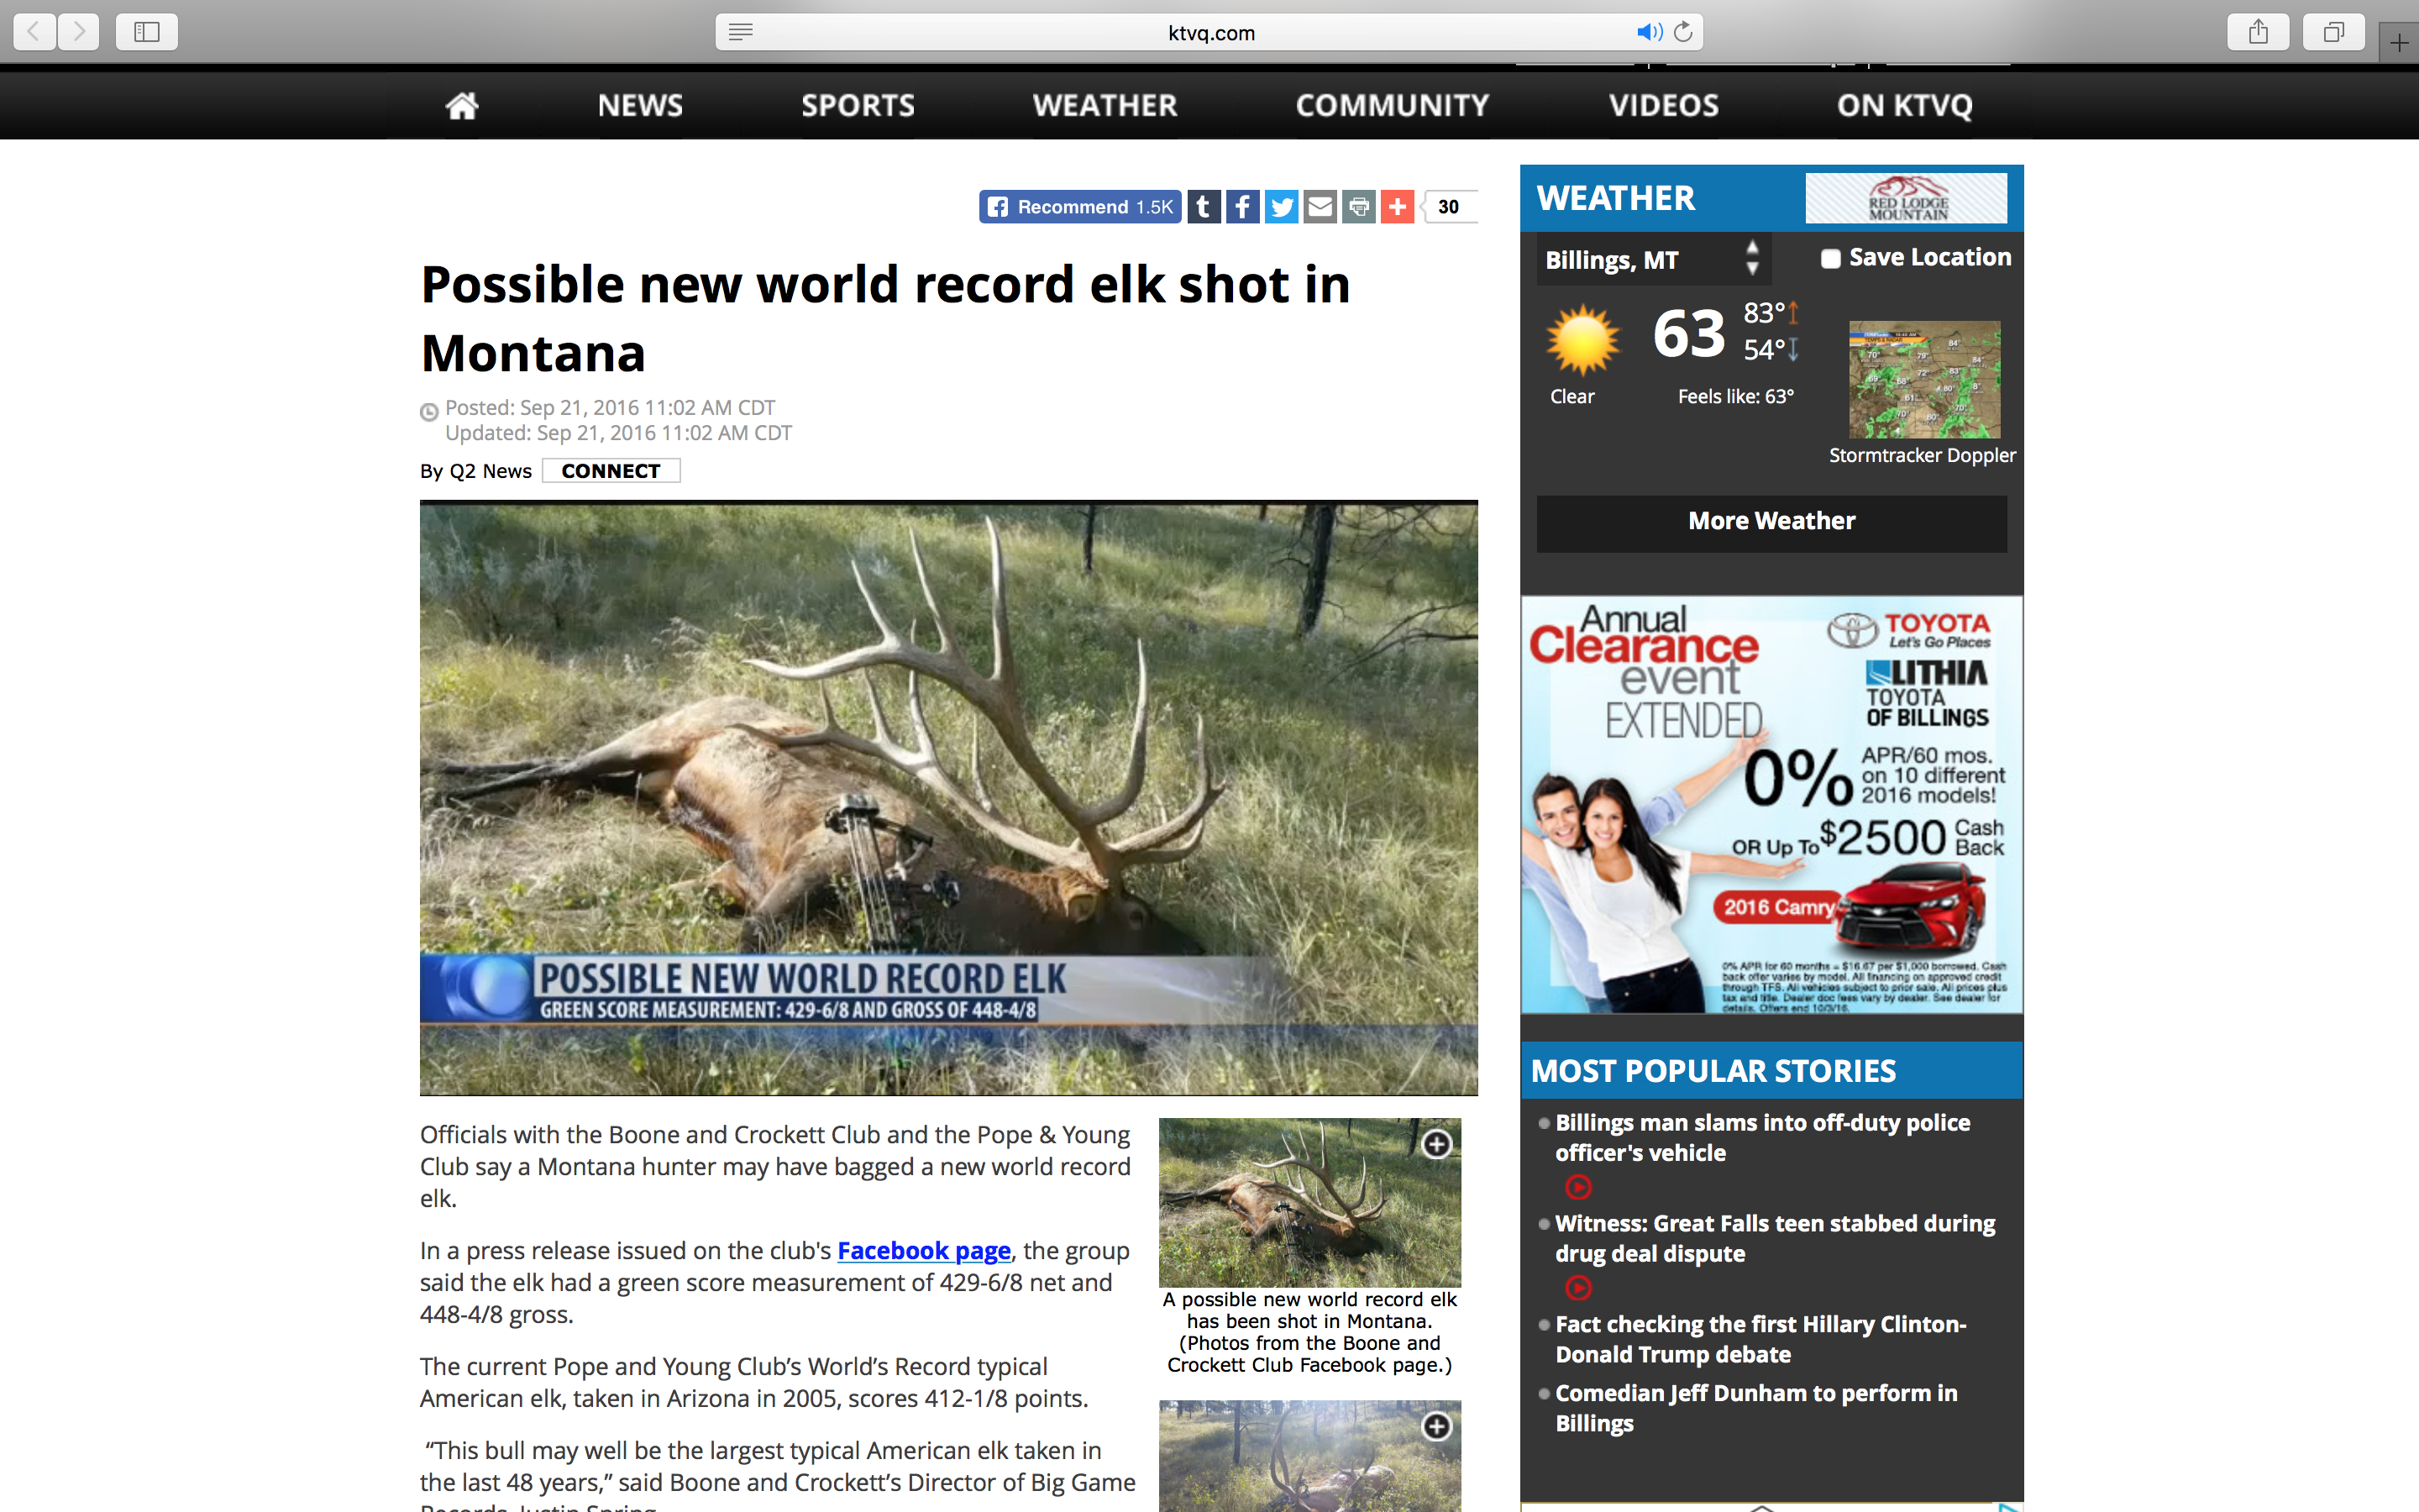Email this article using envelope icon
Screen dimensions: 2419x1512
(x=1320, y=207)
